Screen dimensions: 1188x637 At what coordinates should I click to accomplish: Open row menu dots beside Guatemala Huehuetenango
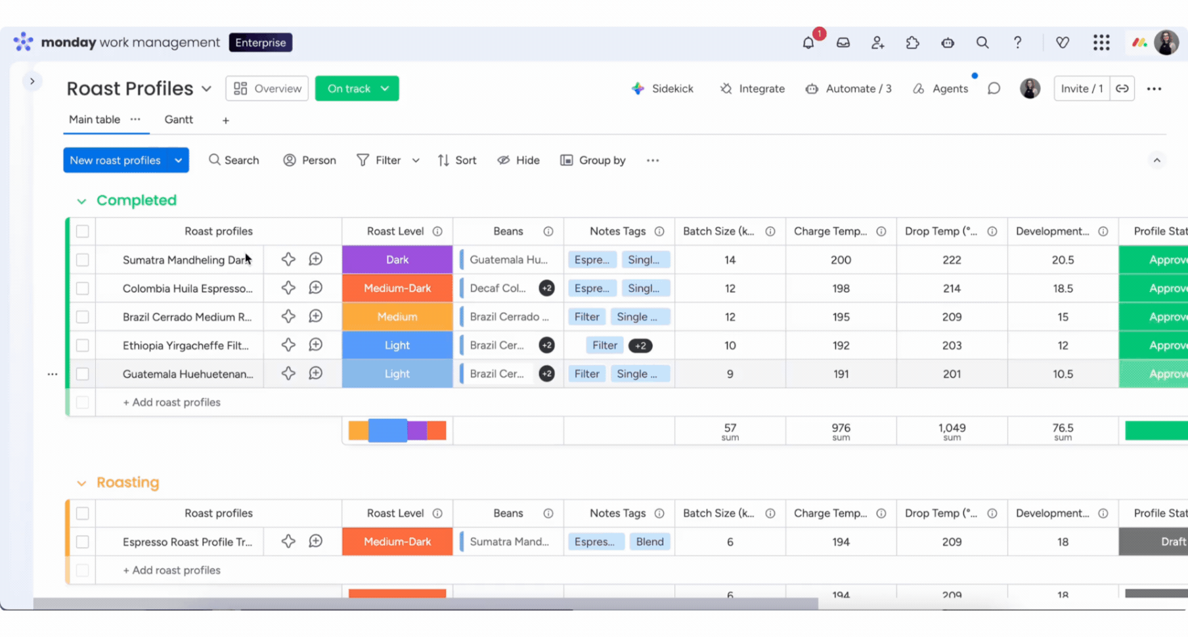pyautogui.click(x=53, y=374)
